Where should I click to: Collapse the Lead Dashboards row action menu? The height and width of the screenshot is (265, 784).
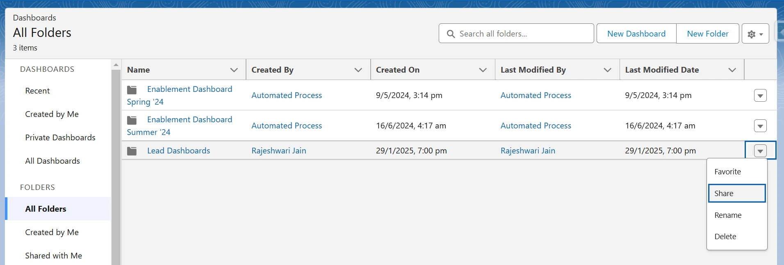point(760,151)
